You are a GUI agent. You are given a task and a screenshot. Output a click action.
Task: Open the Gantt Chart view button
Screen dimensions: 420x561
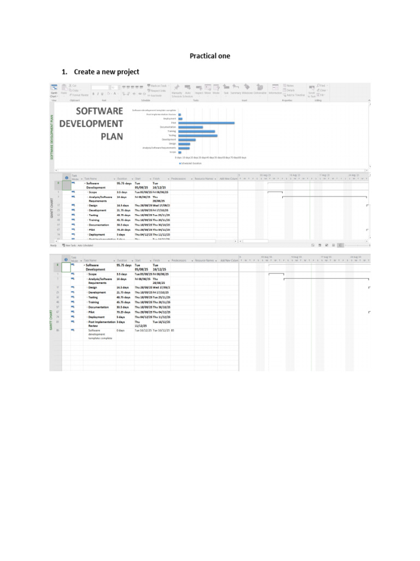pyautogui.click(x=54, y=91)
